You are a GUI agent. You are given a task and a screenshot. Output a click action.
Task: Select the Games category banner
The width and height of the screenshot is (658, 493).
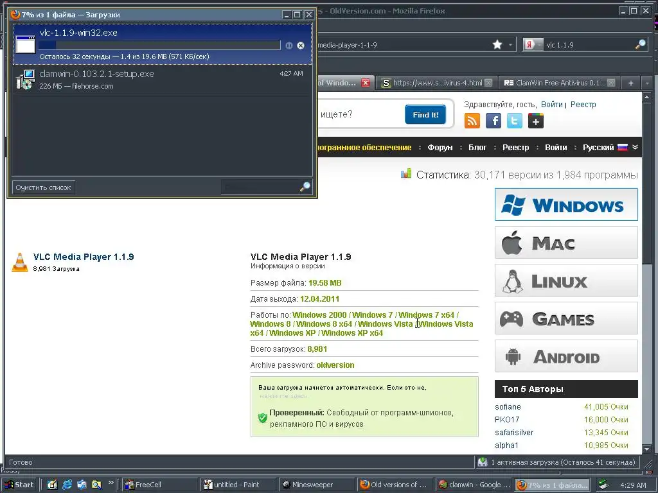(566, 318)
